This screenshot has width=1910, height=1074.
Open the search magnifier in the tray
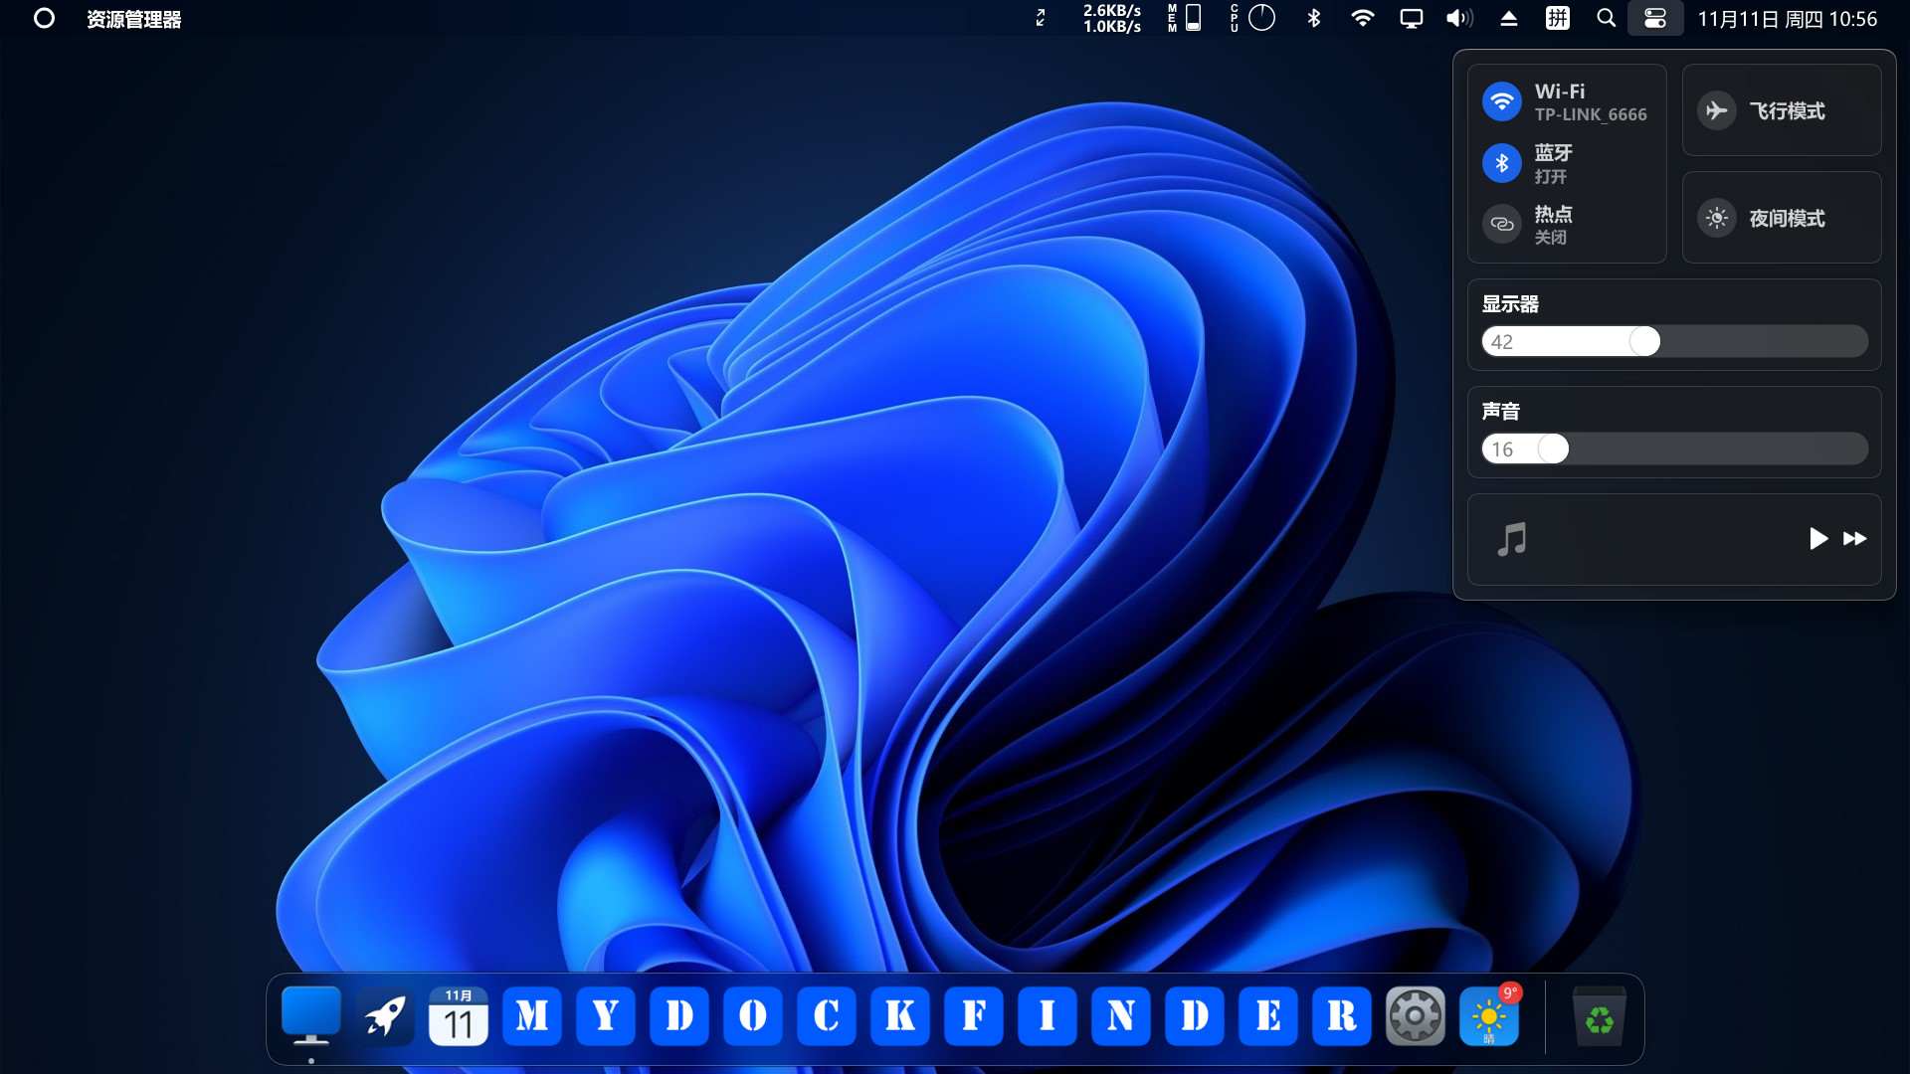[x=1605, y=18]
